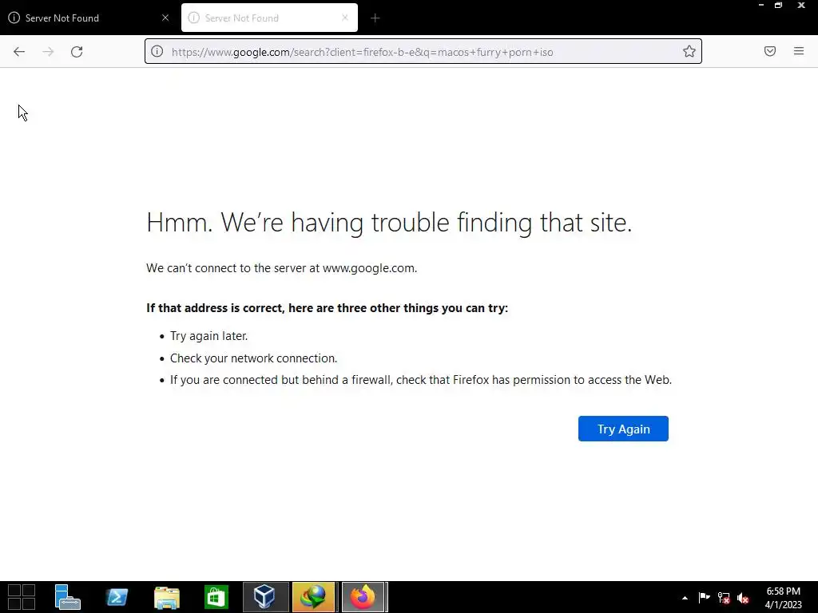Open a new tab with plus button
The image size is (818, 613).
click(375, 18)
